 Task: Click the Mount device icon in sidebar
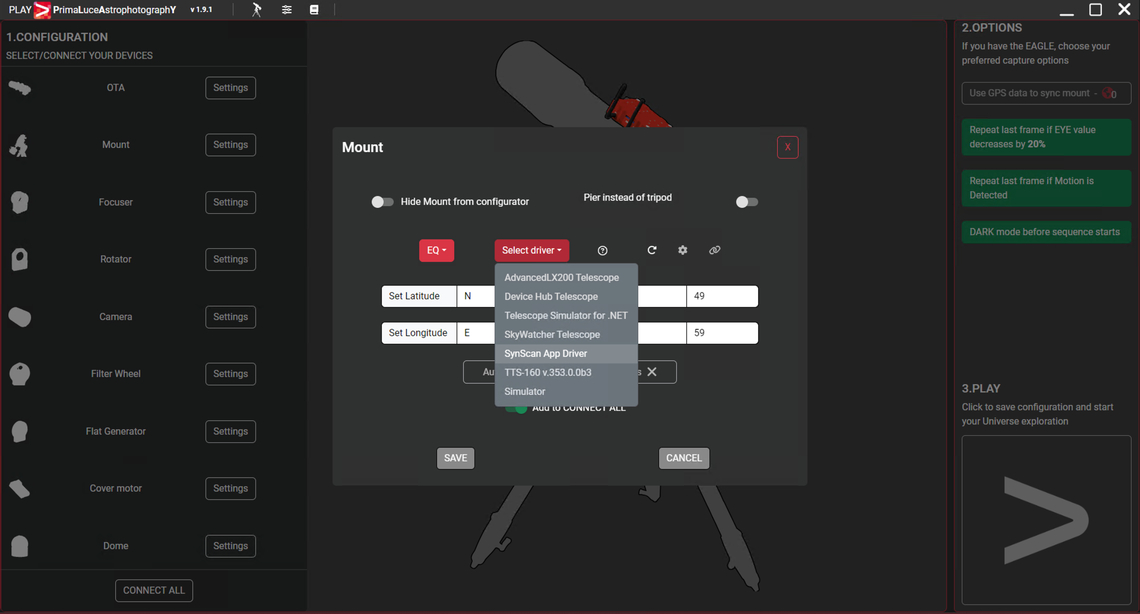[20, 145]
